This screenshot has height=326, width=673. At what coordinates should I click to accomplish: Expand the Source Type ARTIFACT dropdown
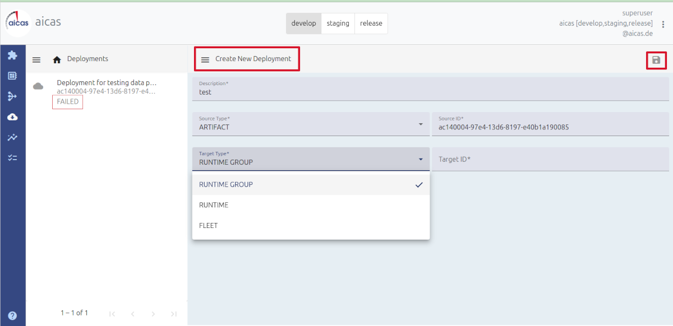pyautogui.click(x=311, y=124)
